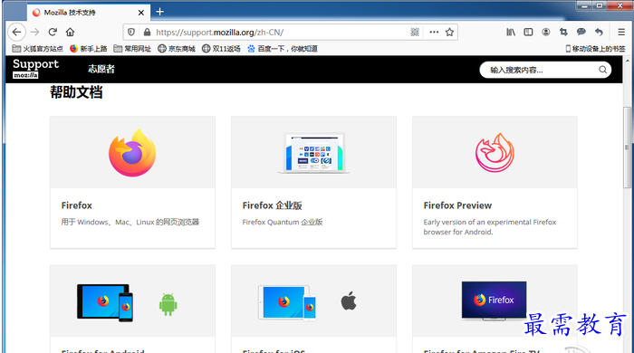634x353 pixels.
Task: Click the Firefox 企业版 laptop image
Action: 313,153
